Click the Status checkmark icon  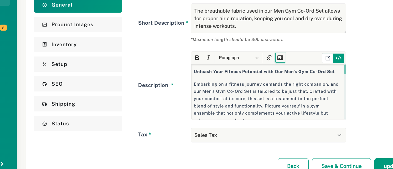tap(45, 124)
